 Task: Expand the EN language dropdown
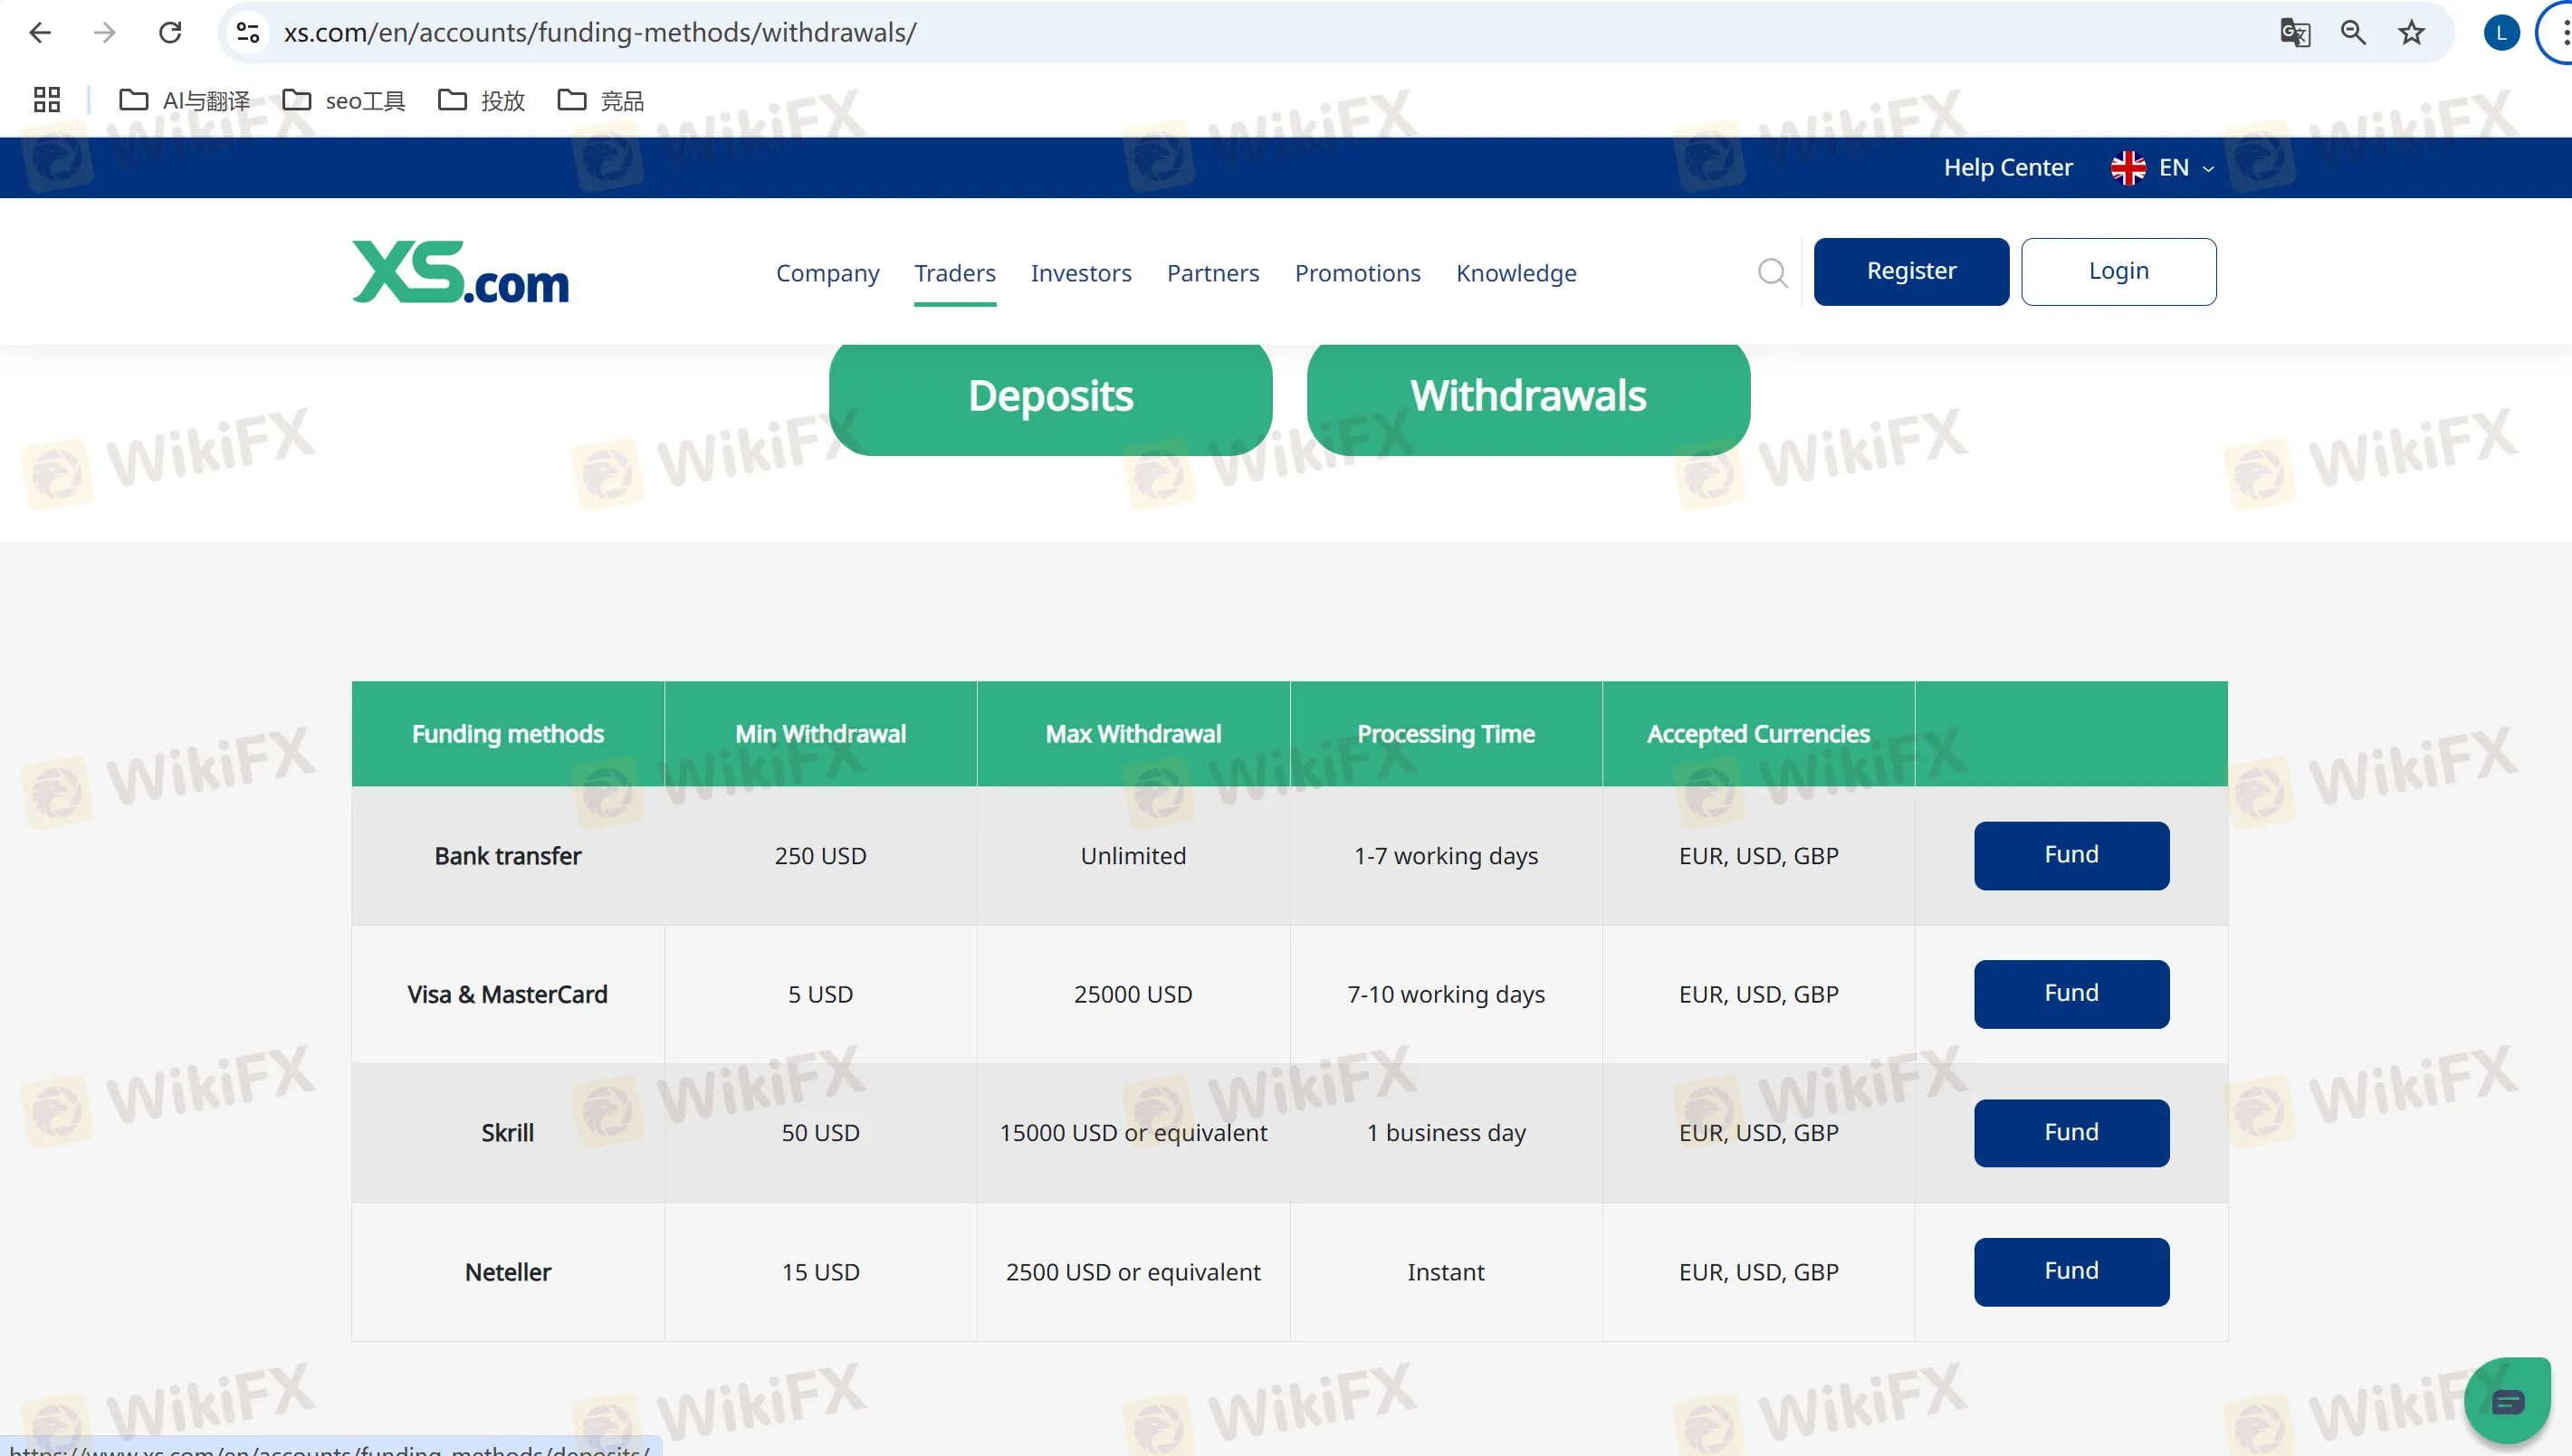2185,167
